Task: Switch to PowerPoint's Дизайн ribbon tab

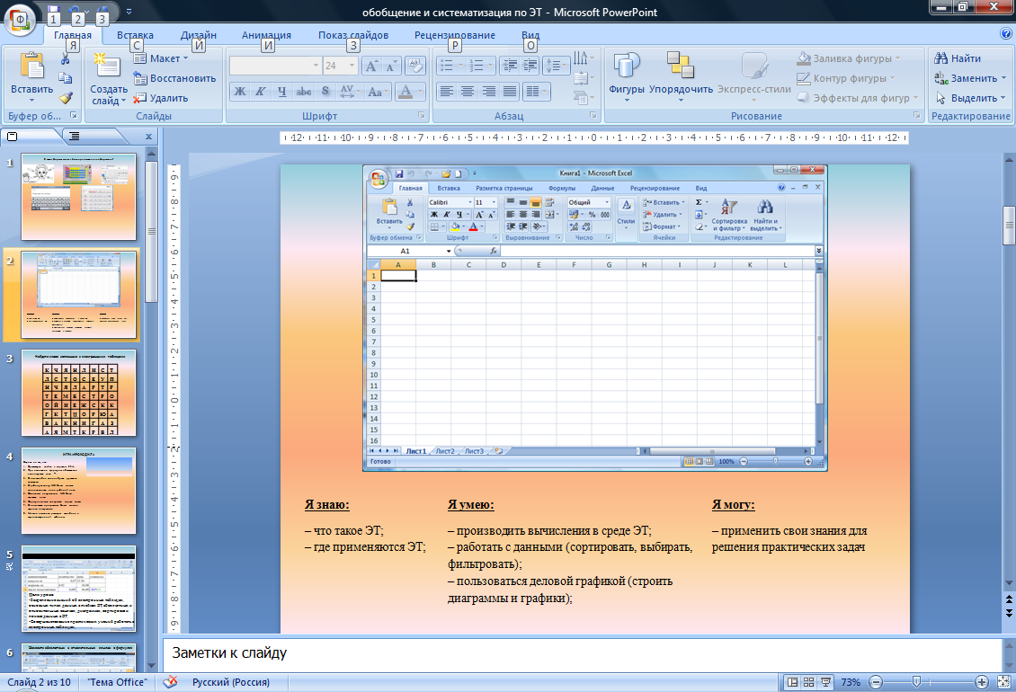Action: [x=199, y=35]
